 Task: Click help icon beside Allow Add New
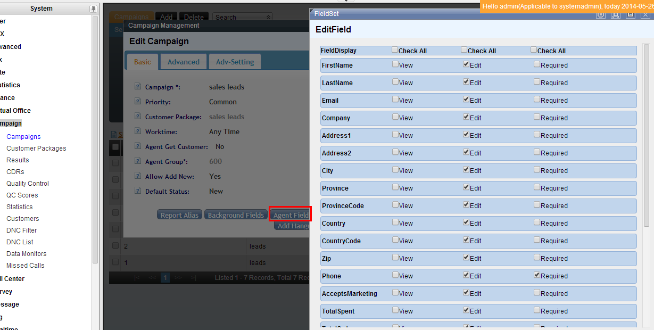(137, 176)
